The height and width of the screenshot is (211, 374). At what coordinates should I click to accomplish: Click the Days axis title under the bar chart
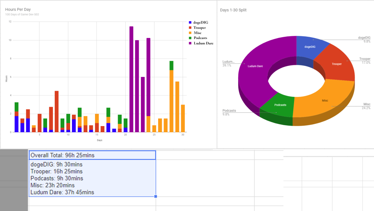click(100, 140)
